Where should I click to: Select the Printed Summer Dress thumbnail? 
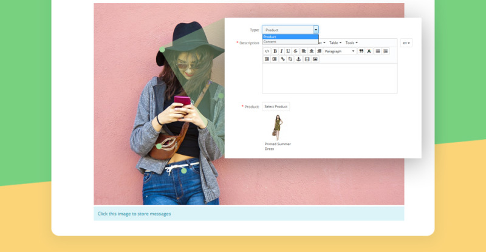tap(278, 128)
